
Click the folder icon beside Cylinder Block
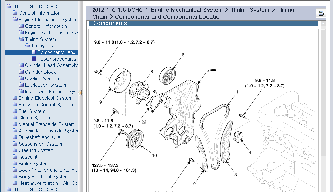21,72
